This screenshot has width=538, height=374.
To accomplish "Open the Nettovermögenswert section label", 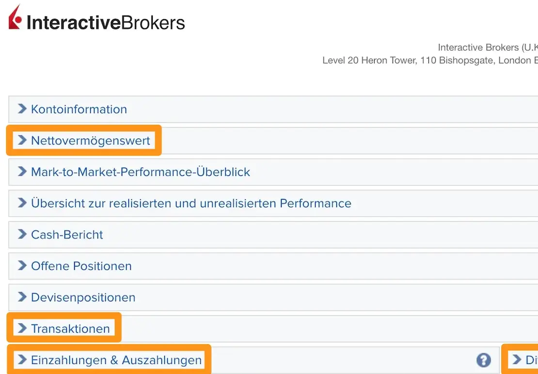I will 91,141.
